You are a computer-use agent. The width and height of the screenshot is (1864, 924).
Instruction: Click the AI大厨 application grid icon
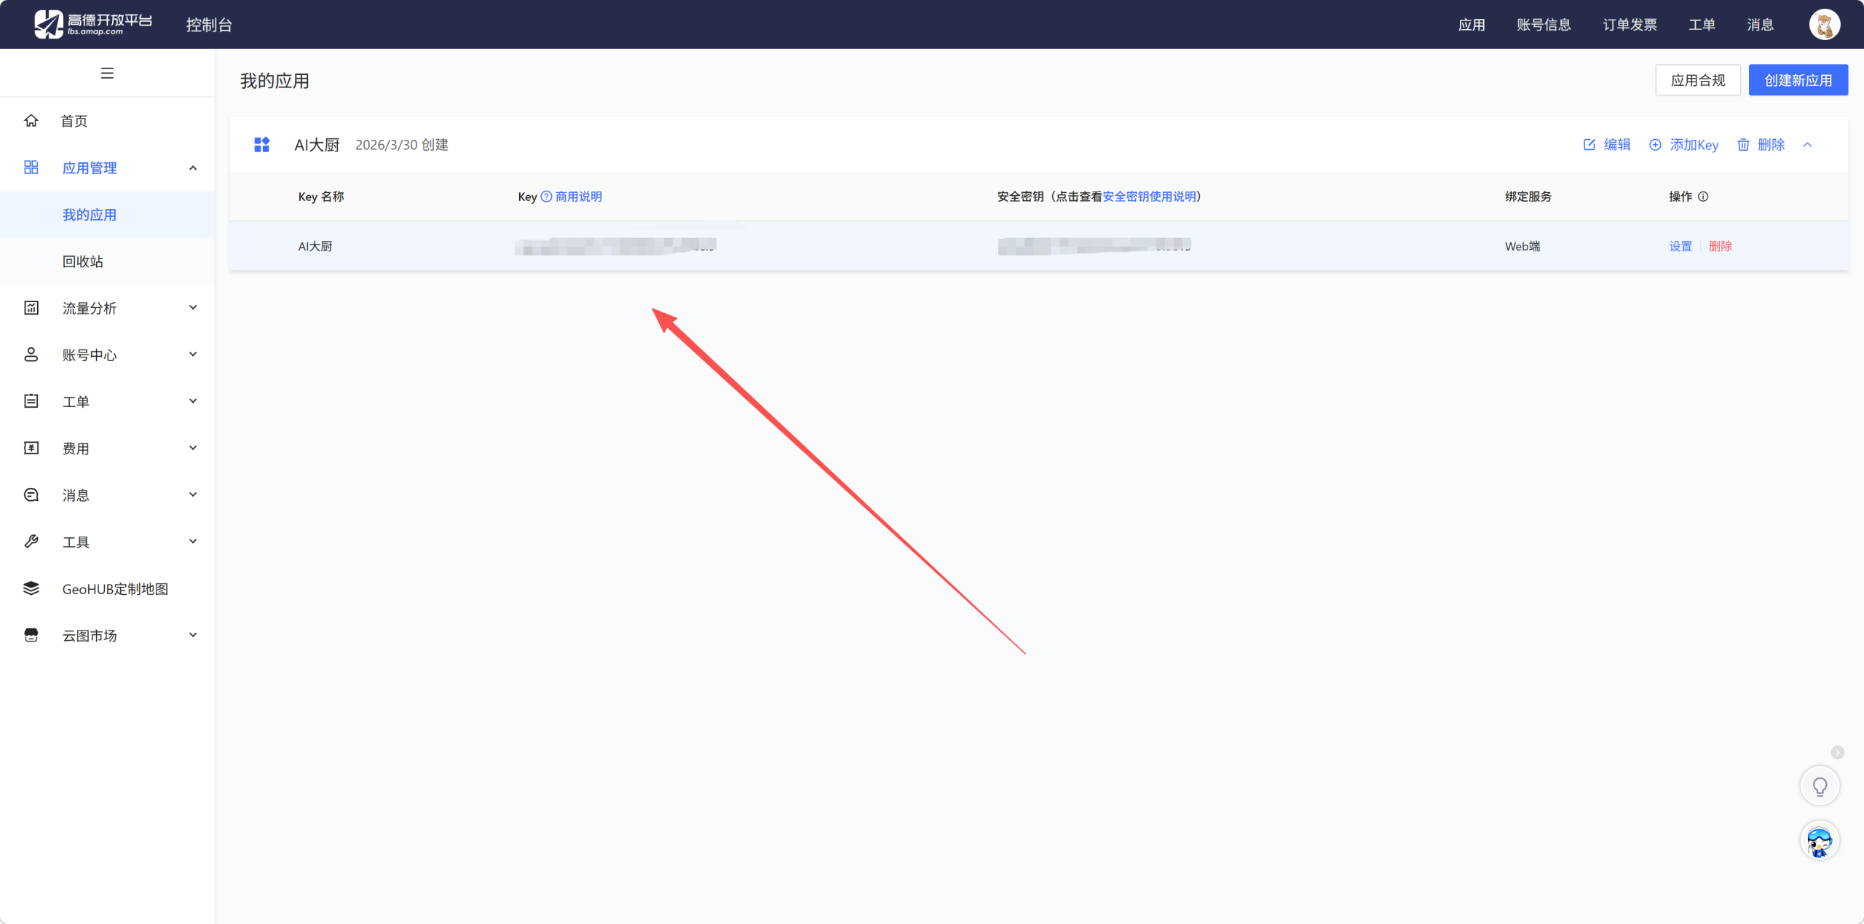(x=262, y=145)
